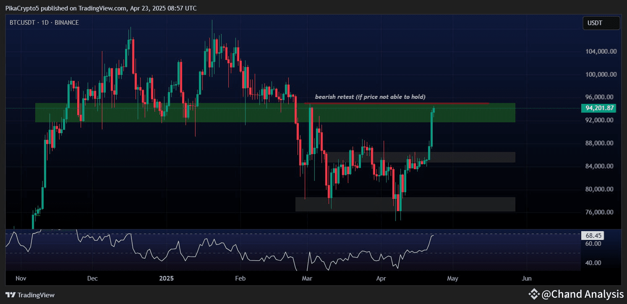Click the 2025 date axis label
The width and height of the screenshot is (627, 304).
[x=166, y=278]
